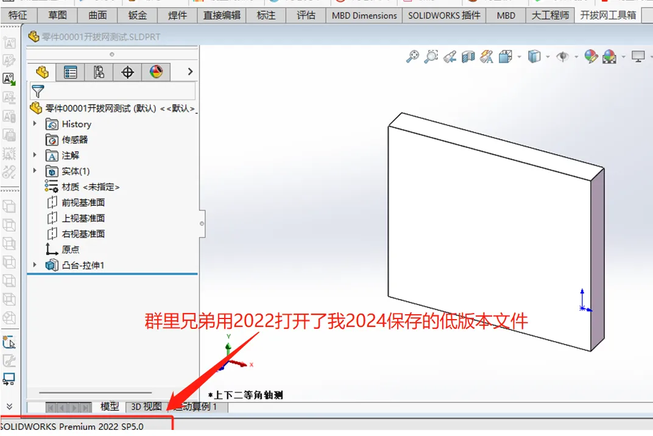Open the MBD Dimensions ribbon tab
The height and width of the screenshot is (436, 653).
(x=364, y=15)
